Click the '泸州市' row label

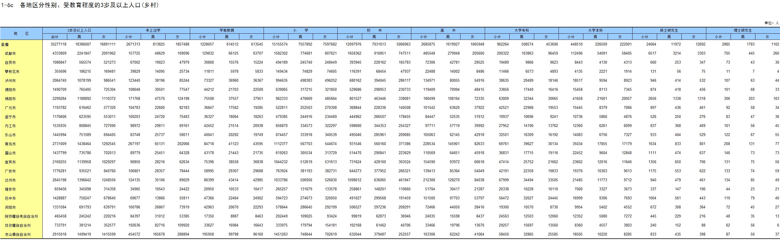click(x=10, y=81)
